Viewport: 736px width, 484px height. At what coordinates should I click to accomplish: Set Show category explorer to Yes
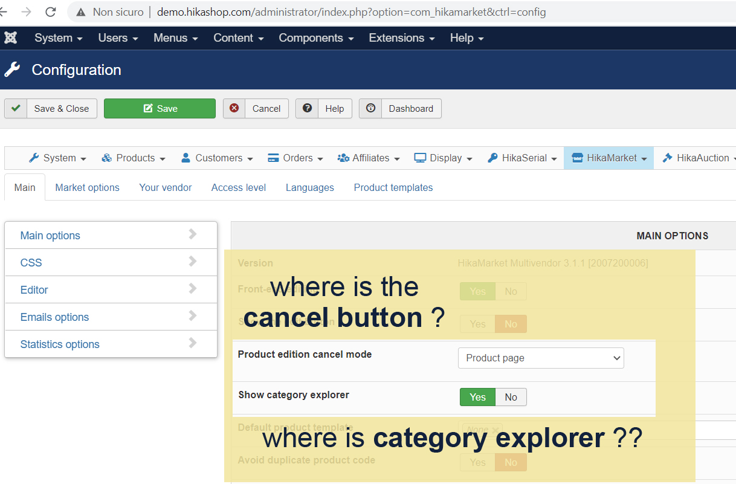(x=477, y=397)
